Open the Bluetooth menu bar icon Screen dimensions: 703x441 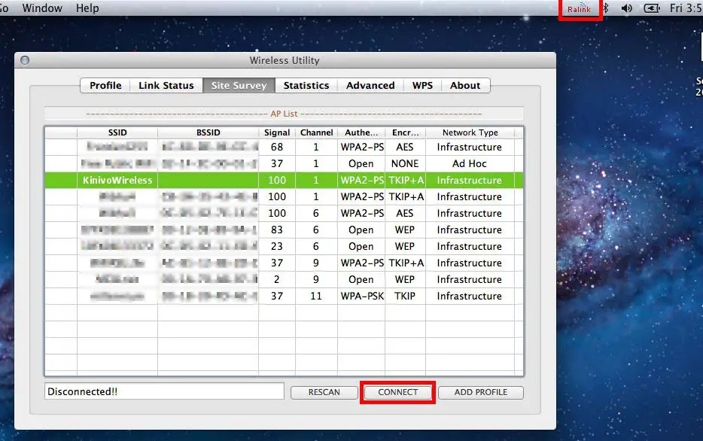click(x=606, y=8)
